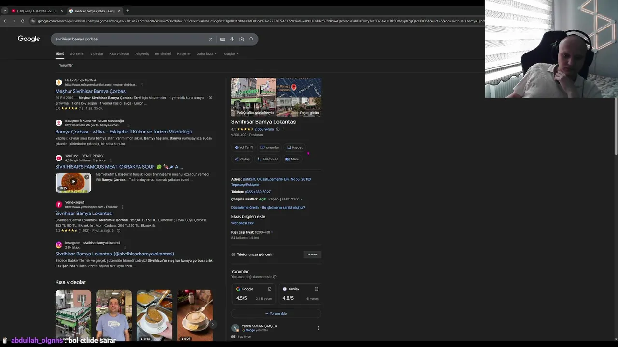Viewport: 618px width, 347px height.
Task: Save the place with Kaydet button
Action: point(295,147)
